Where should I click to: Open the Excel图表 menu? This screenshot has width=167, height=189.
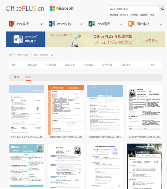click(x=103, y=24)
